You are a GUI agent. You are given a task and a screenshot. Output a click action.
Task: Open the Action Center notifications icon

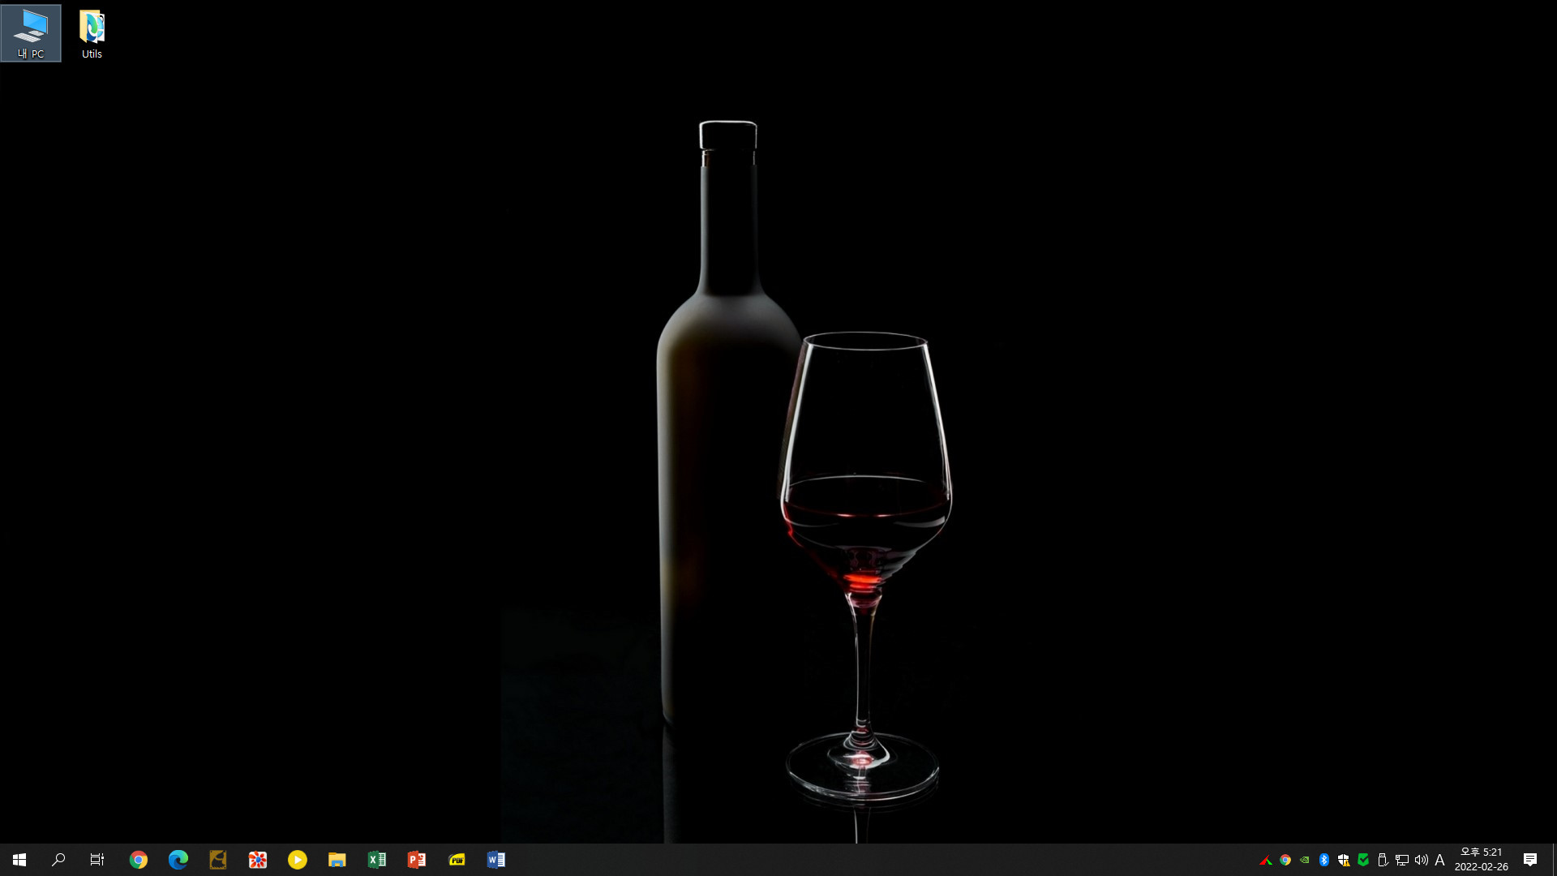[1530, 860]
